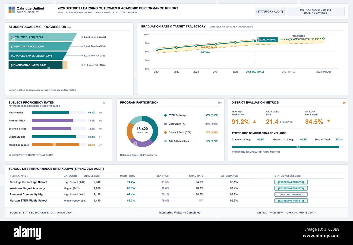Click the donut chart center showing 18,420 enrolled
This screenshot has width=353, height=245.
(x=142, y=130)
